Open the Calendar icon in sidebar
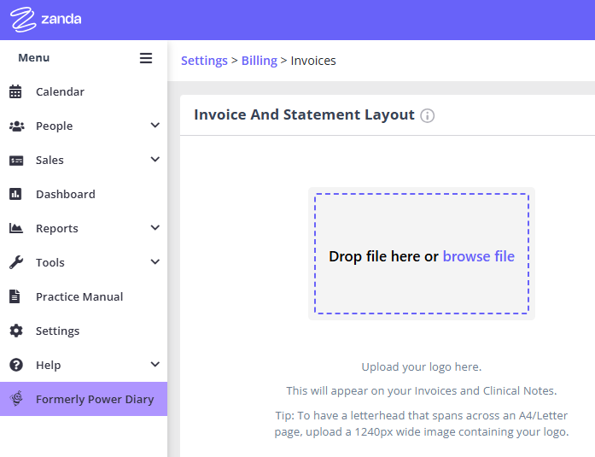This screenshot has height=457, width=595. (x=15, y=91)
